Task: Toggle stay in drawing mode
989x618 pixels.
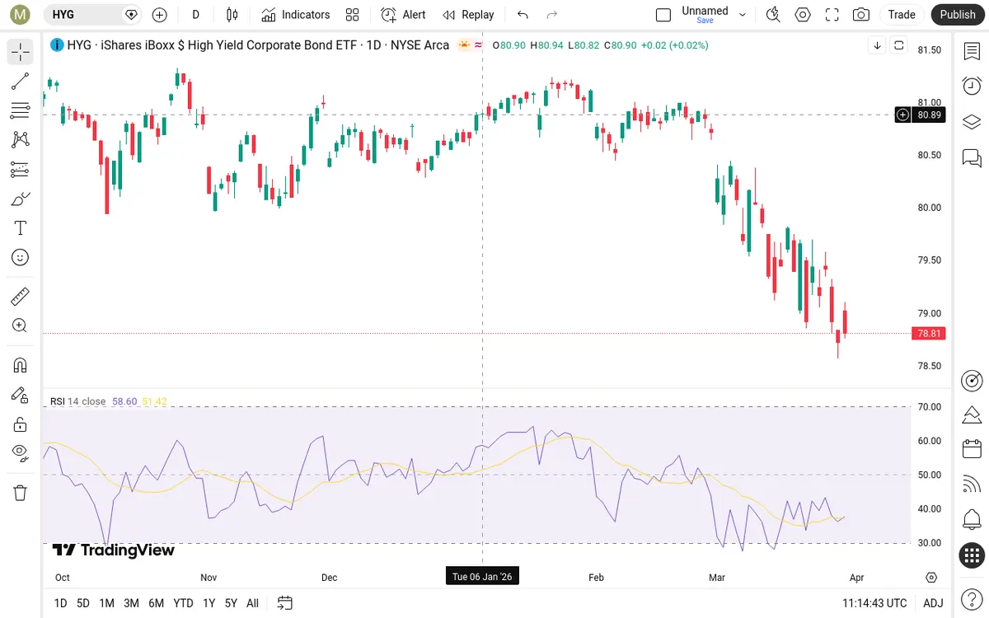Action: tap(21, 395)
